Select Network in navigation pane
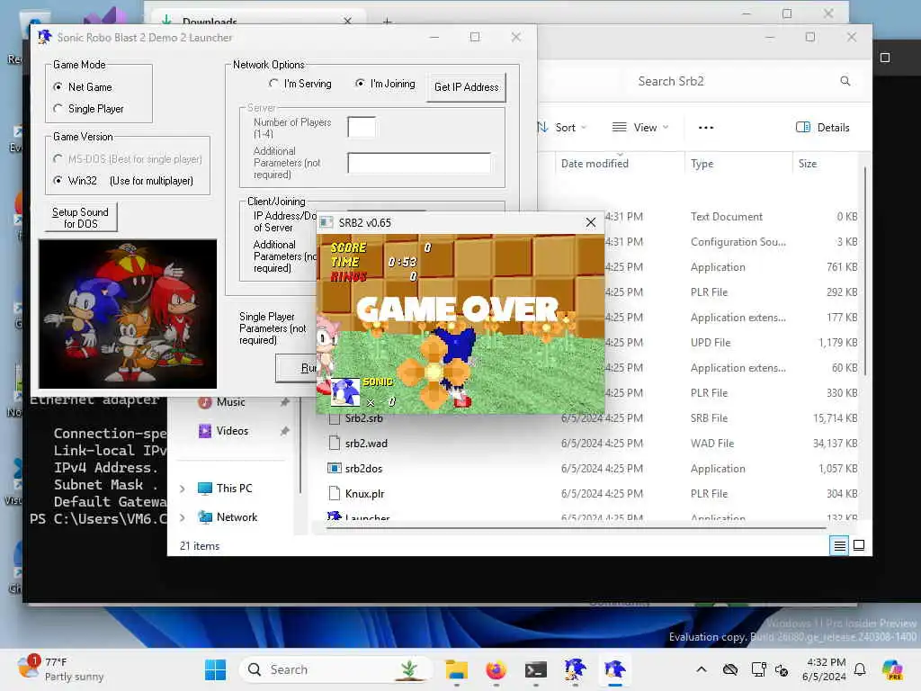 (237, 517)
